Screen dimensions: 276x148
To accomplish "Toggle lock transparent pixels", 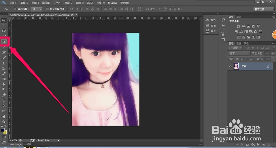I will tap(237, 59).
